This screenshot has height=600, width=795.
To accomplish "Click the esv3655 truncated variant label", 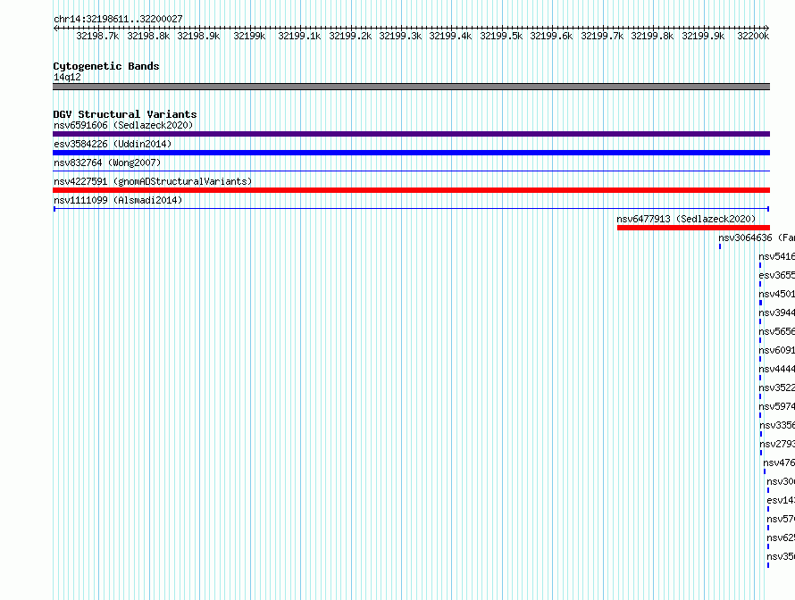I will click(x=777, y=275).
